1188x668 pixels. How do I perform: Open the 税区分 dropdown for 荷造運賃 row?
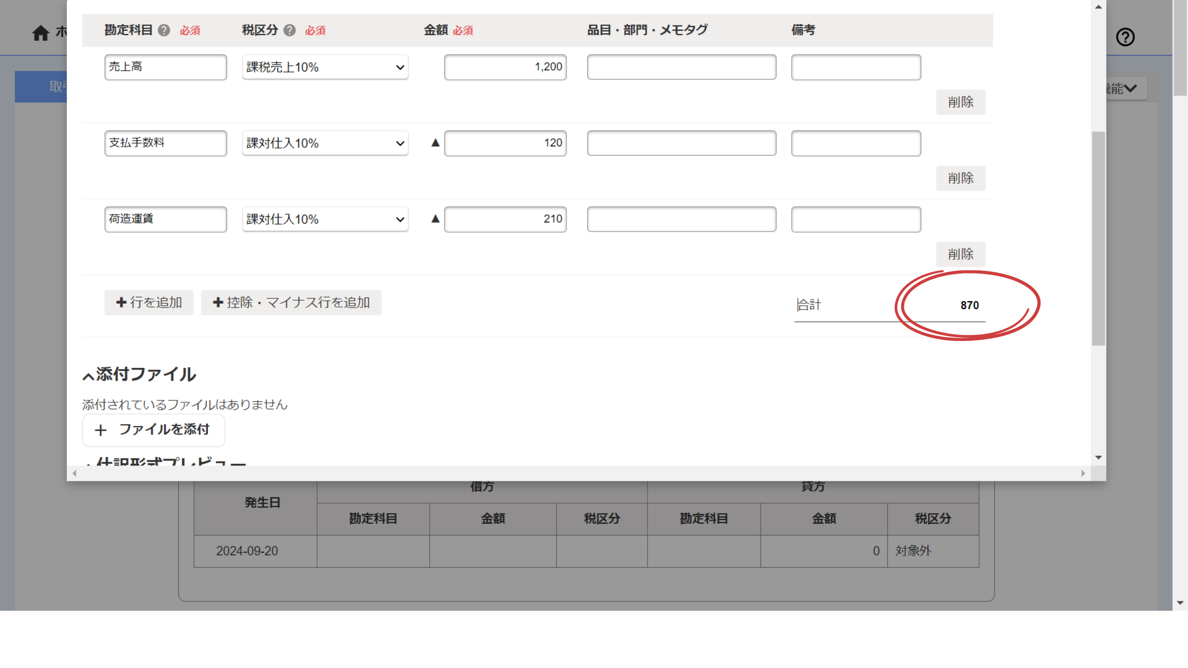pyautogui.click(x=325, y=219)
